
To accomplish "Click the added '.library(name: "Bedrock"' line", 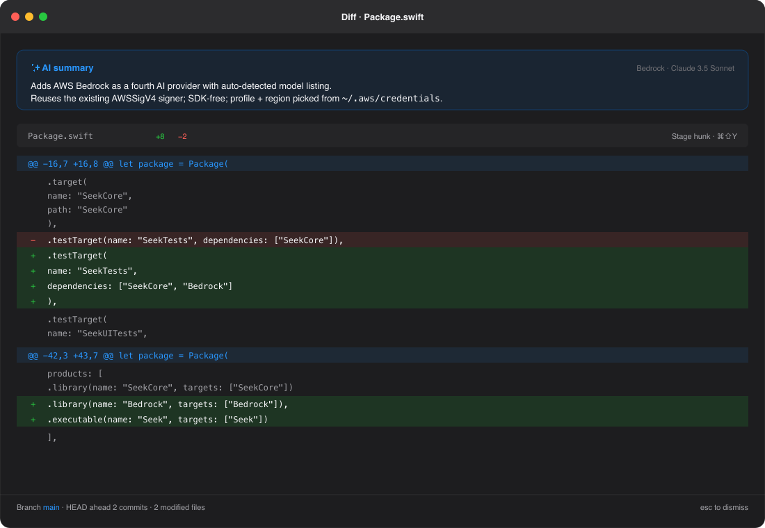I will tap(382, 404).
